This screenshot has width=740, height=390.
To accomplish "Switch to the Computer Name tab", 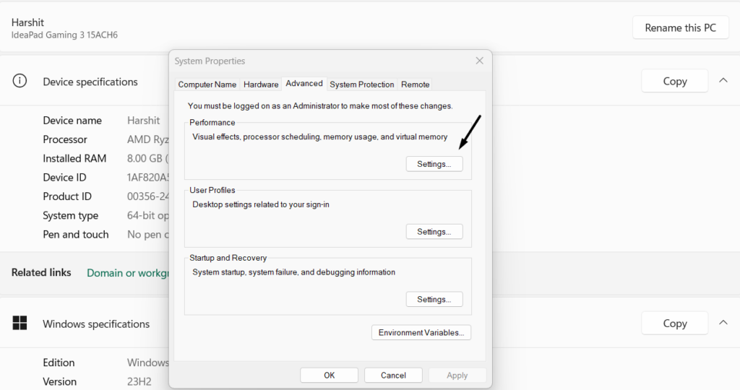I will click(x=207, y=84).
